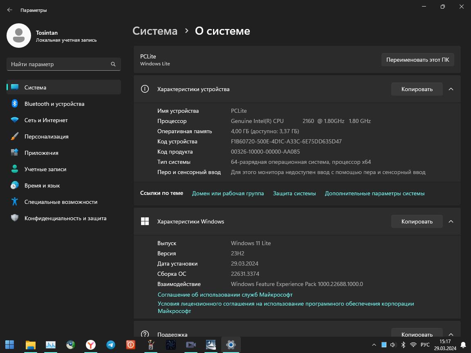Open the volume speaker tray icon
Viewport: 471px width, 353px height.
pos(393,344)
